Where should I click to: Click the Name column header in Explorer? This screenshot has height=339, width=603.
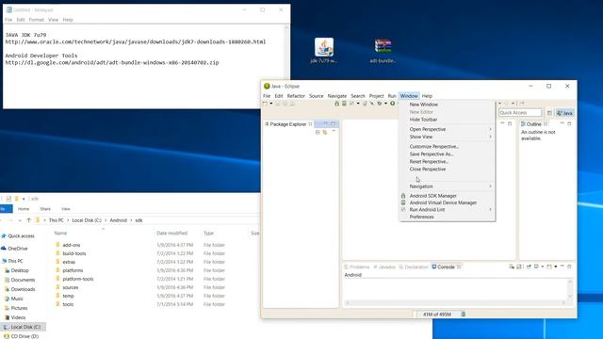(x=60, y=233)
